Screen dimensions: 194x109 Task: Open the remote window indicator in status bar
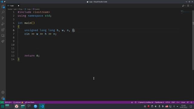point(2,102)
